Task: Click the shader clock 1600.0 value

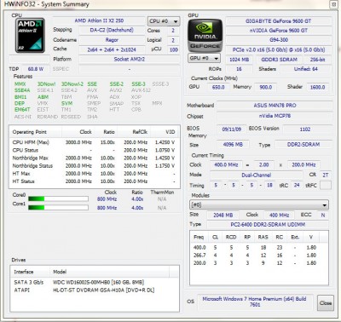Action: pyautogui.click(x=317, y=87)
